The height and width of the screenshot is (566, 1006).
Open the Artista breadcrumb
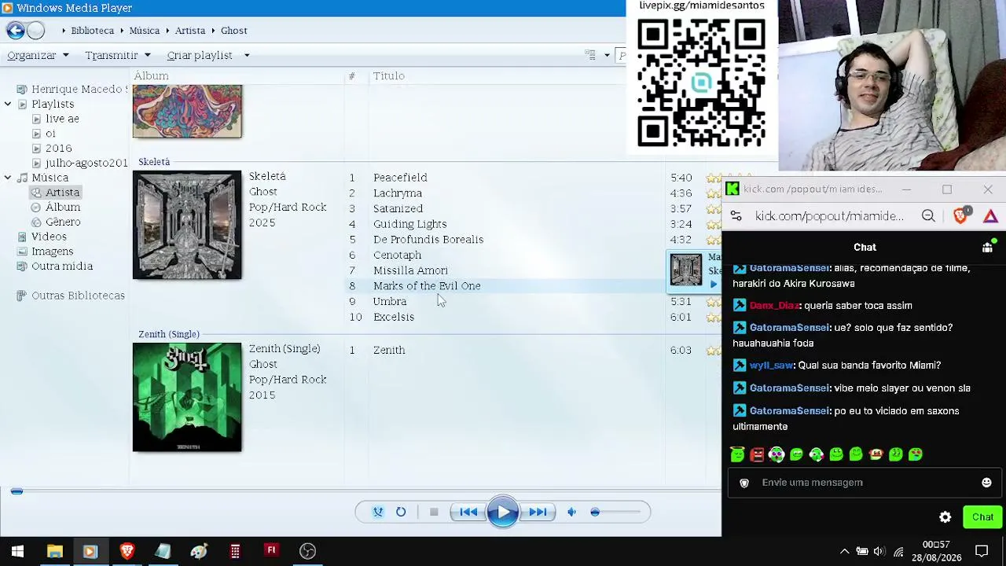tap(190, 31)
